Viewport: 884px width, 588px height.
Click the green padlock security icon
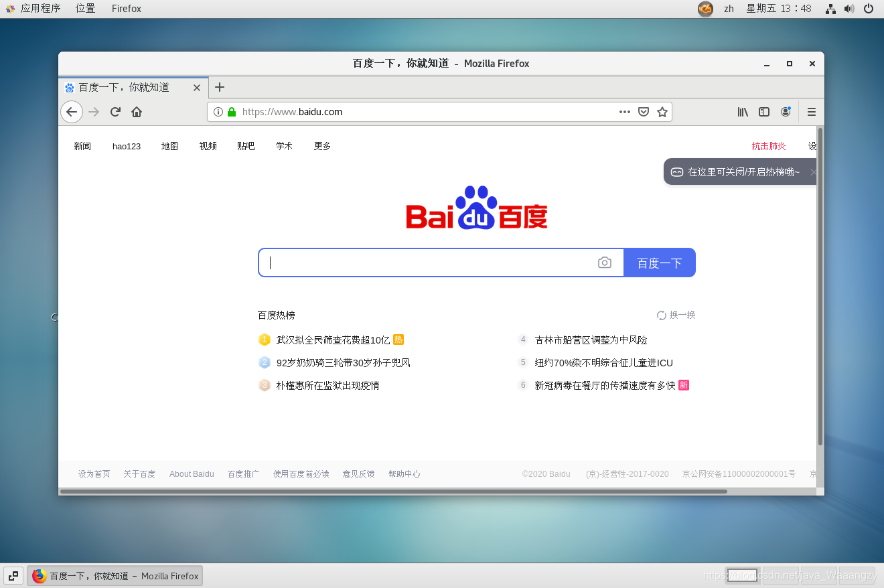coord(232,112)
